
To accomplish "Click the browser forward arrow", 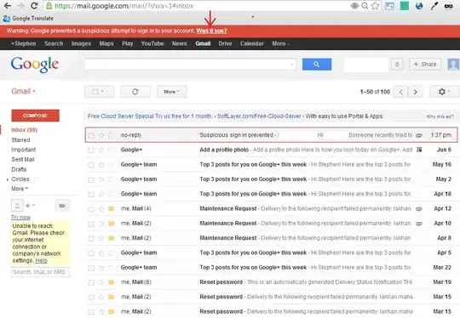I will 20,6.
